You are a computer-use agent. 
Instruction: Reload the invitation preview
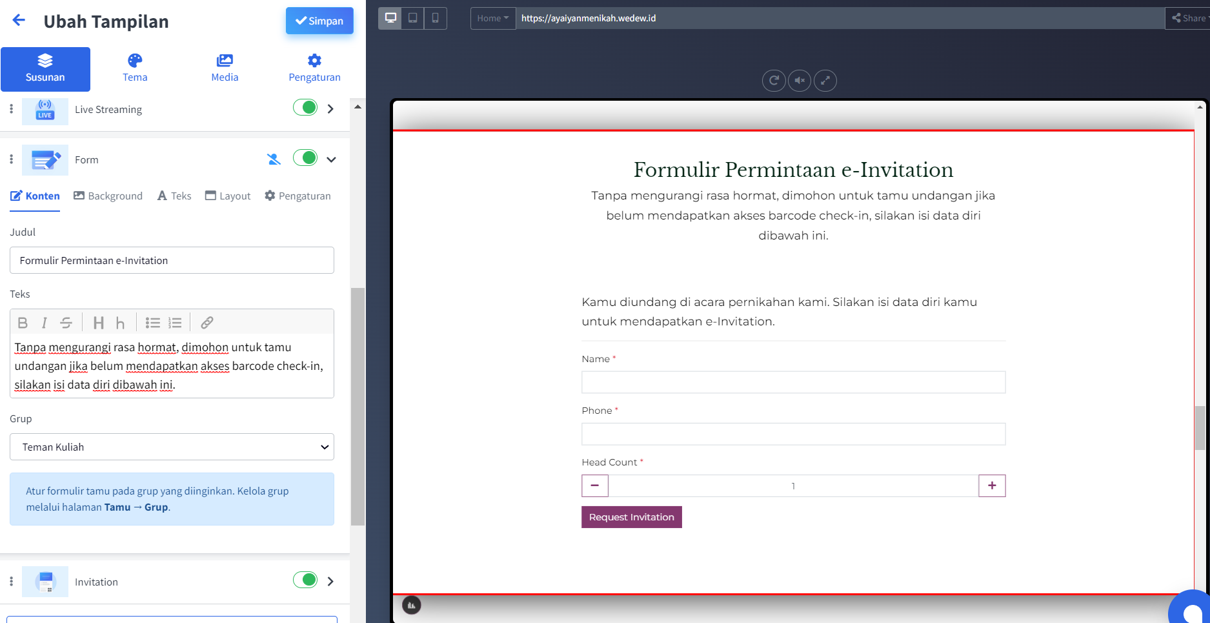(773, 81)
